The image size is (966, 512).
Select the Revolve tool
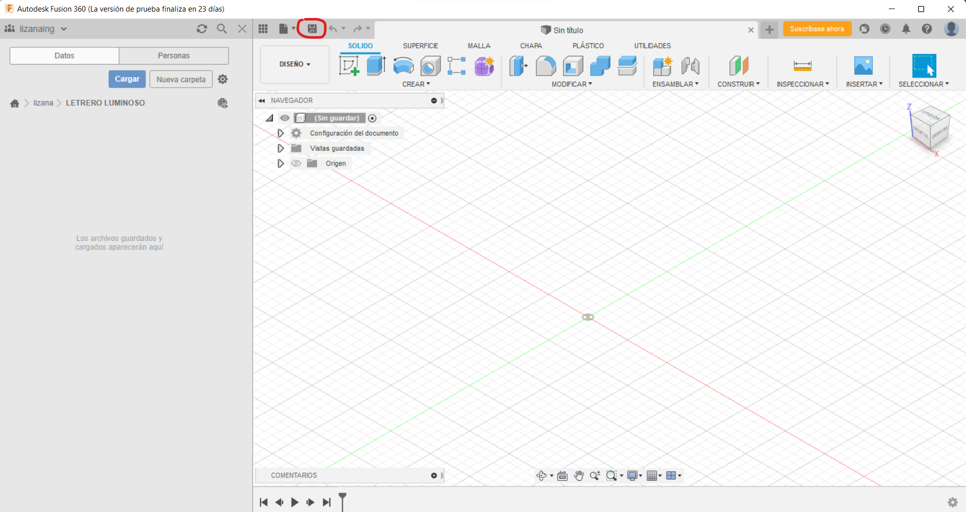tap(403, 66)
